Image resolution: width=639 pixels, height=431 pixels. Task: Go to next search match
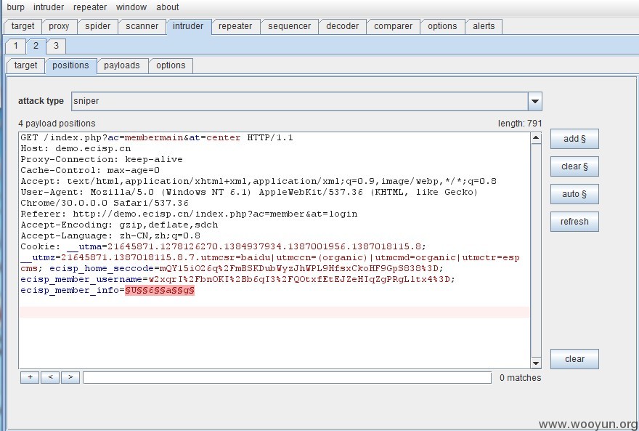click(x=70, y=377)
